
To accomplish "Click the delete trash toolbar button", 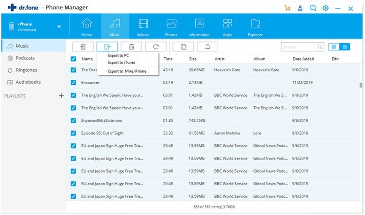I will tap(131, 47).
